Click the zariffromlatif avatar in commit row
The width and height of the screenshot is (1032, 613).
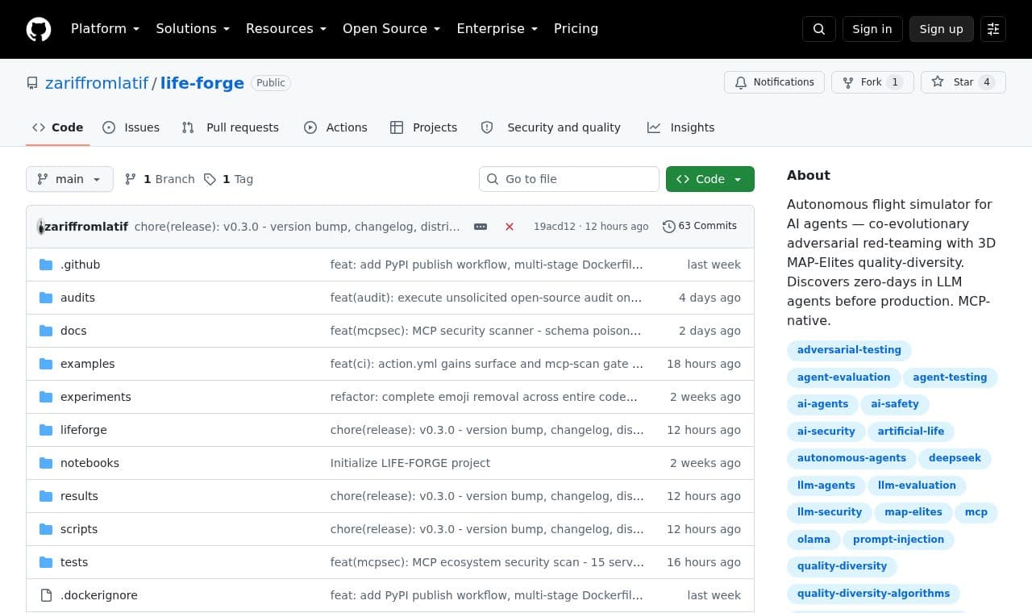40,227
